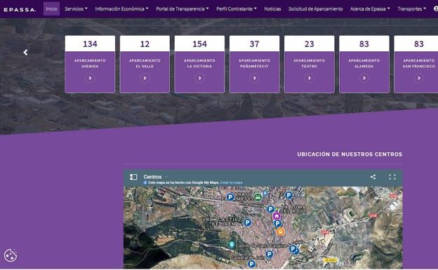
Task: Select the parking marker left of green car marker
Action: (x=230, y=197)
